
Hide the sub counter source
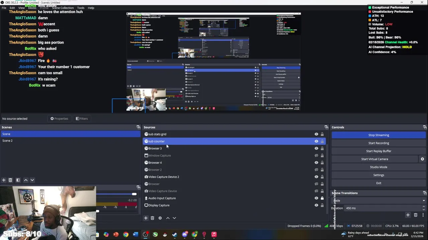click(316, 141)
